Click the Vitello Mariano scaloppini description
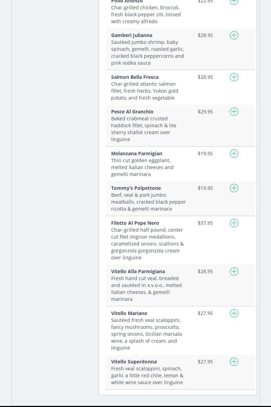Image resolution: width=271 pixels, height=407 pixels. [146, 334]
